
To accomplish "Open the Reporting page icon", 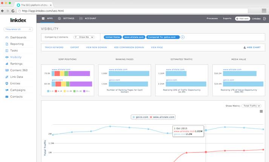I will point(7,44).
